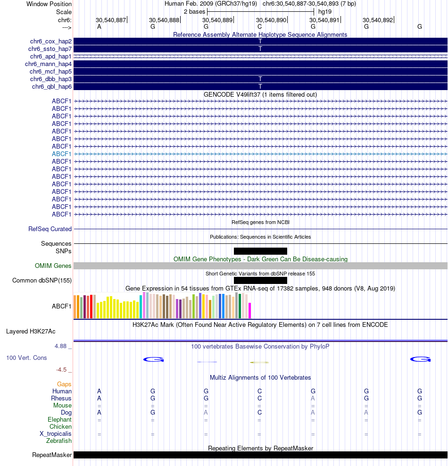The width and height of the screenshot is (448, 466).
Task: Open the 'OMIM Gene Phenotypes' track title
Action: click(x=260, y=259)
